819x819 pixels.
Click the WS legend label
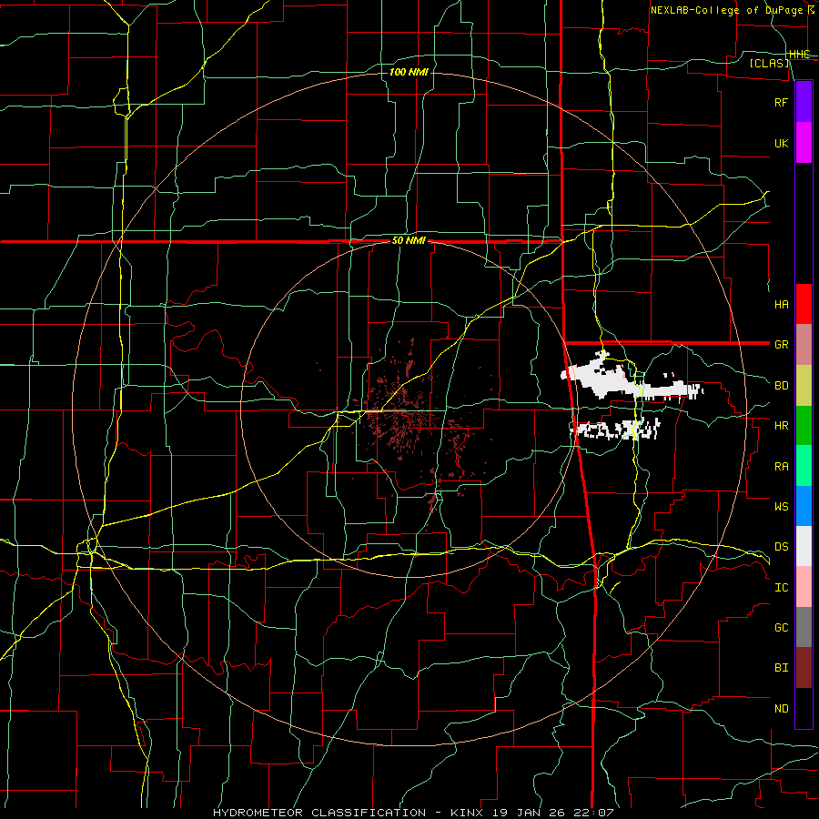(x=781, y=506)
